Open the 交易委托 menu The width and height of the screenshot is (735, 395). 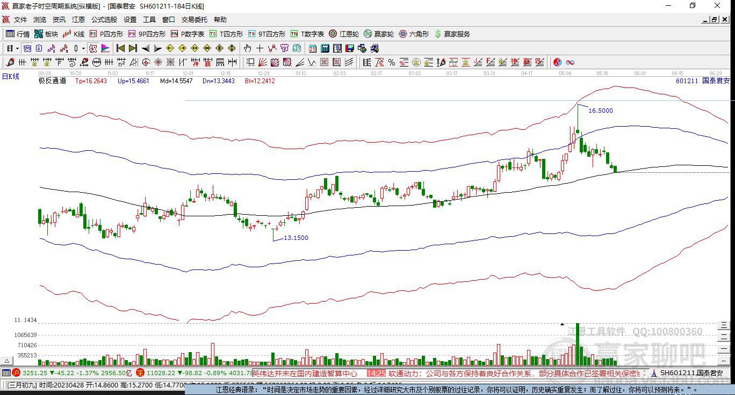point(194,20)
